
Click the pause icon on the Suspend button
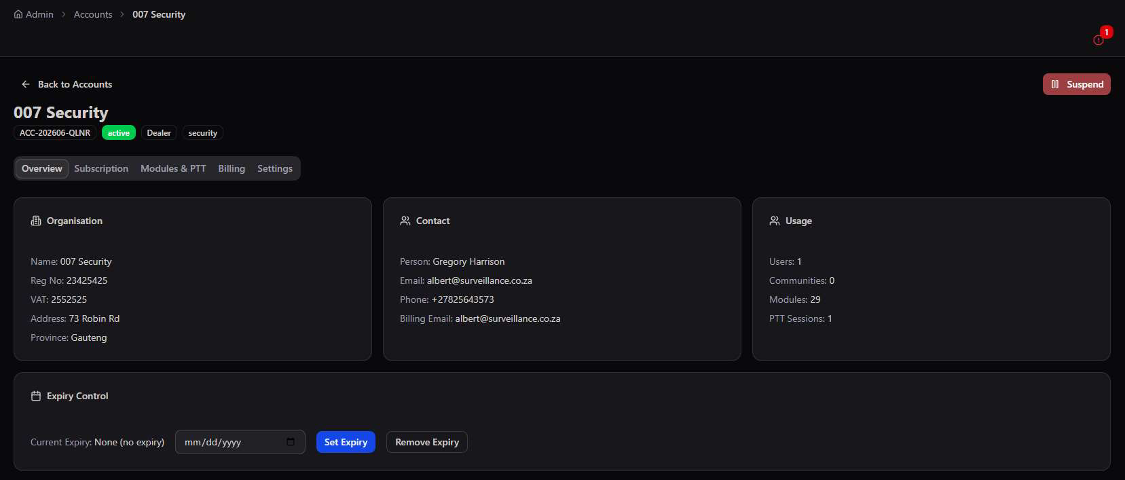tap(1055, 84)
